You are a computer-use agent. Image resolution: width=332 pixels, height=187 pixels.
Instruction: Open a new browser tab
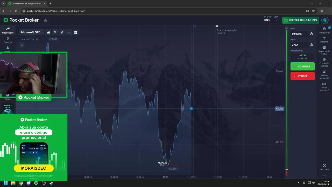click(x=50, y=4)
